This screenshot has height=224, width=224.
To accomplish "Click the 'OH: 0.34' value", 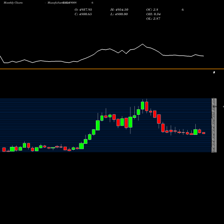I will [x=153, y=14].
